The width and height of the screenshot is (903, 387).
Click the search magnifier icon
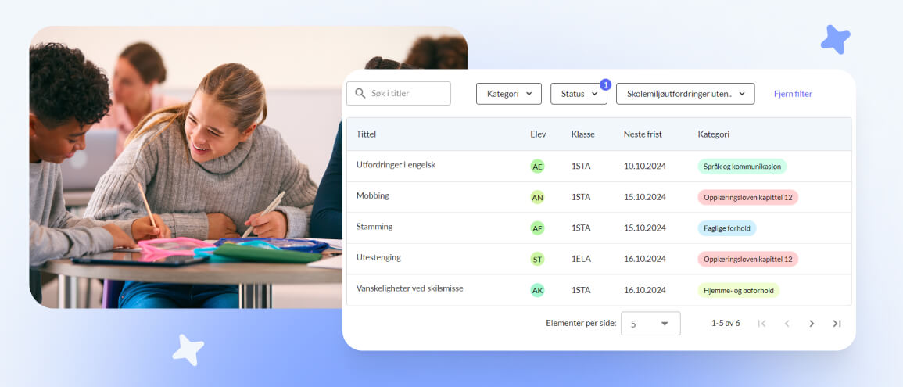(x=360, y=93)
